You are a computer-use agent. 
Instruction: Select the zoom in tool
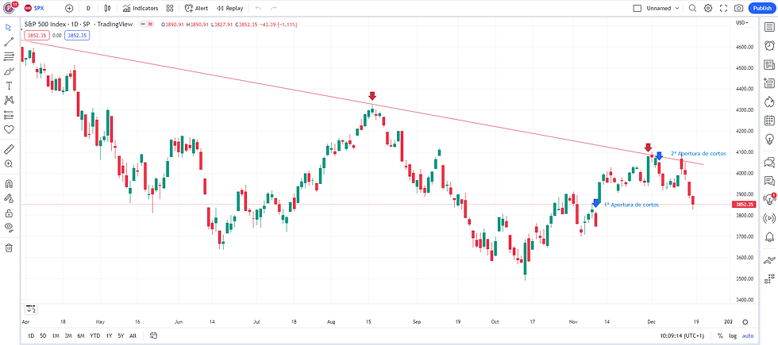[9, 164]
